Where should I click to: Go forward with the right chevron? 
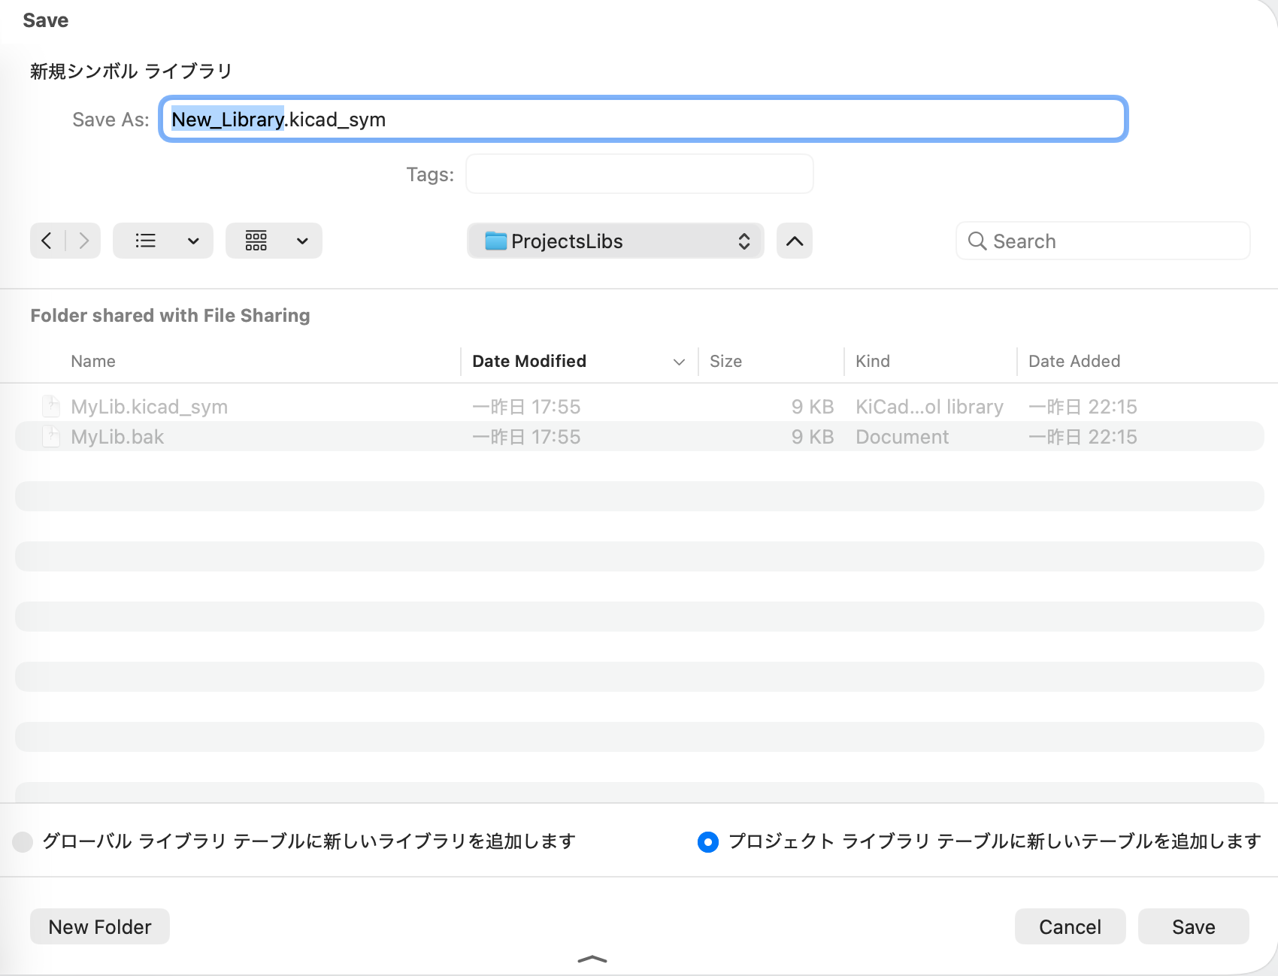(83, 241)
